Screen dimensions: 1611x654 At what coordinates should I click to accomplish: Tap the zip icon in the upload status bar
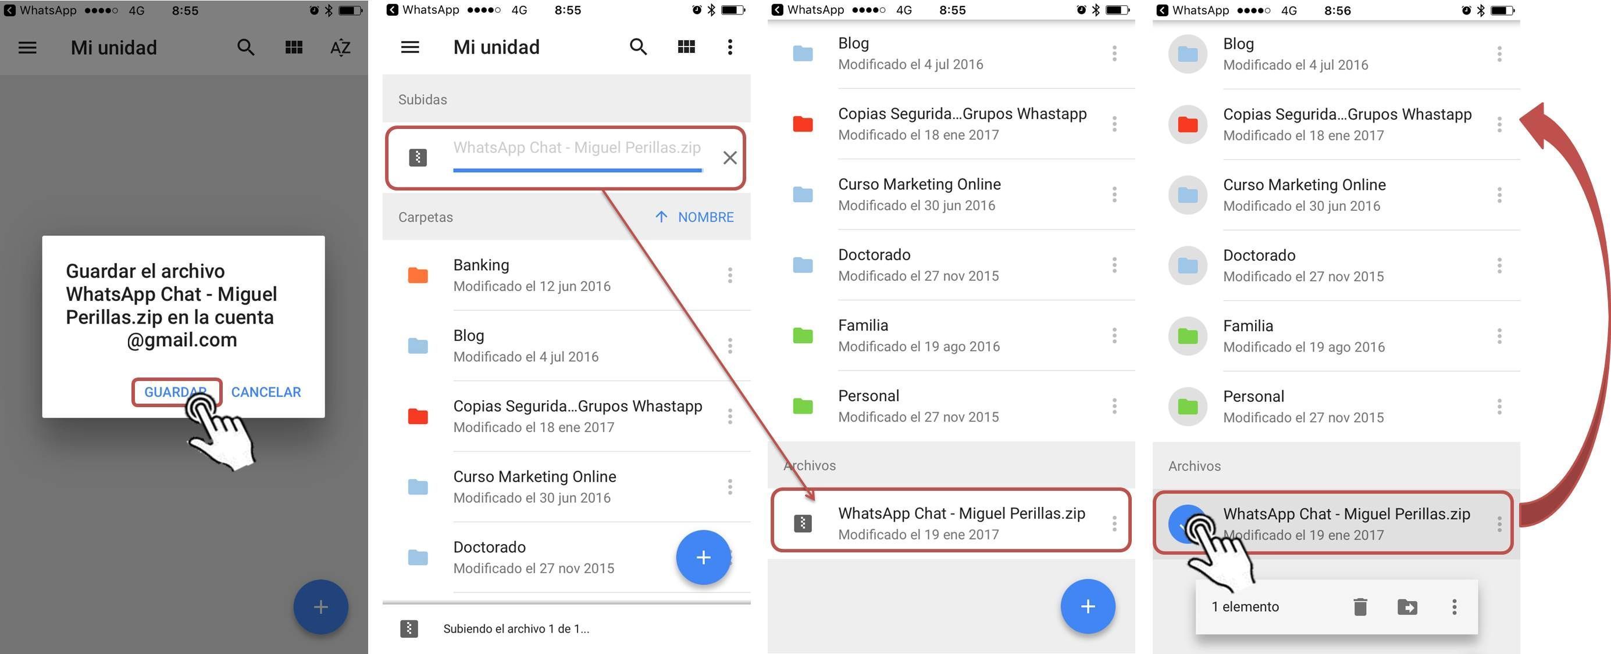(x=409, y=629)
